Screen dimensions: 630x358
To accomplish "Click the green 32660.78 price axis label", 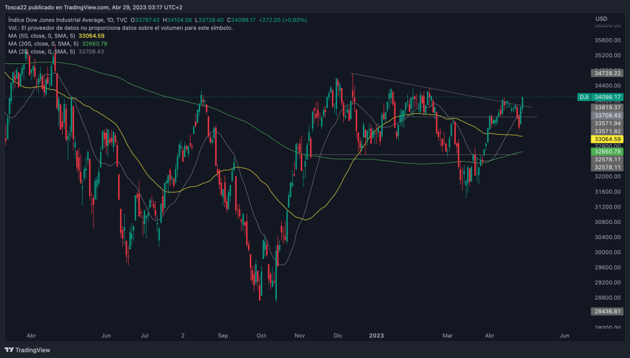I will [607, 151].
